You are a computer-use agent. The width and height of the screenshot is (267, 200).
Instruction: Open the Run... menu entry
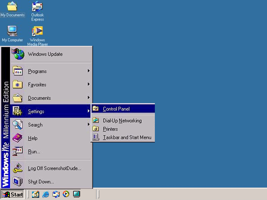[x=51, y=152]
